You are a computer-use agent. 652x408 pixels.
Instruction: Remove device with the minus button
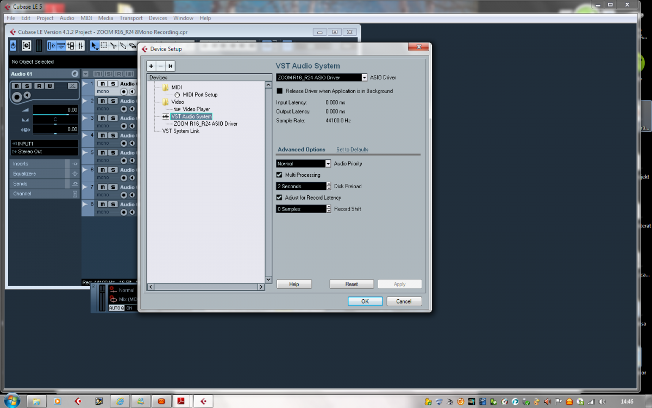[x=160, y=66]
